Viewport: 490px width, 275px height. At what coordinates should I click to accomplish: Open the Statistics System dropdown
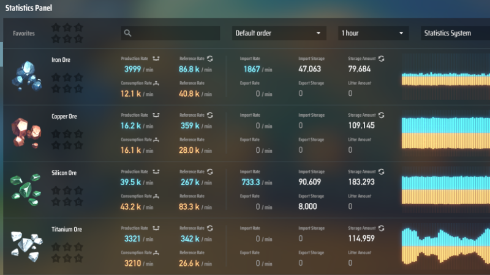point(454,33)
